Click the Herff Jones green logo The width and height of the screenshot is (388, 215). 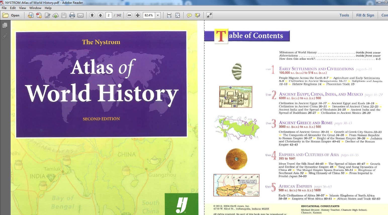182,204
